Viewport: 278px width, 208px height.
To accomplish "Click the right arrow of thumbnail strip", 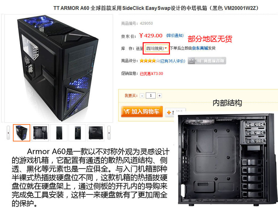I will [x=109, y=133].
